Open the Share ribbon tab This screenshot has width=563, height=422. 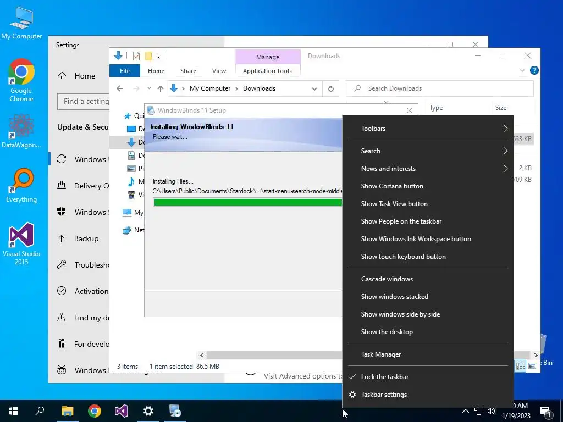pyautogui.click(x=188, y=71)
